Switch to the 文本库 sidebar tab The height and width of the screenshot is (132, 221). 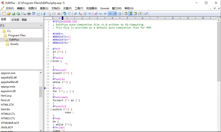[x=15, y=20]
